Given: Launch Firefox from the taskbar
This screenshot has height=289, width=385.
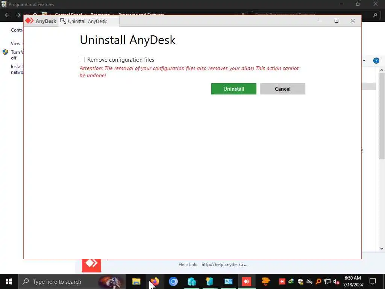Looking at the screenshot, I should pos(155,281).
